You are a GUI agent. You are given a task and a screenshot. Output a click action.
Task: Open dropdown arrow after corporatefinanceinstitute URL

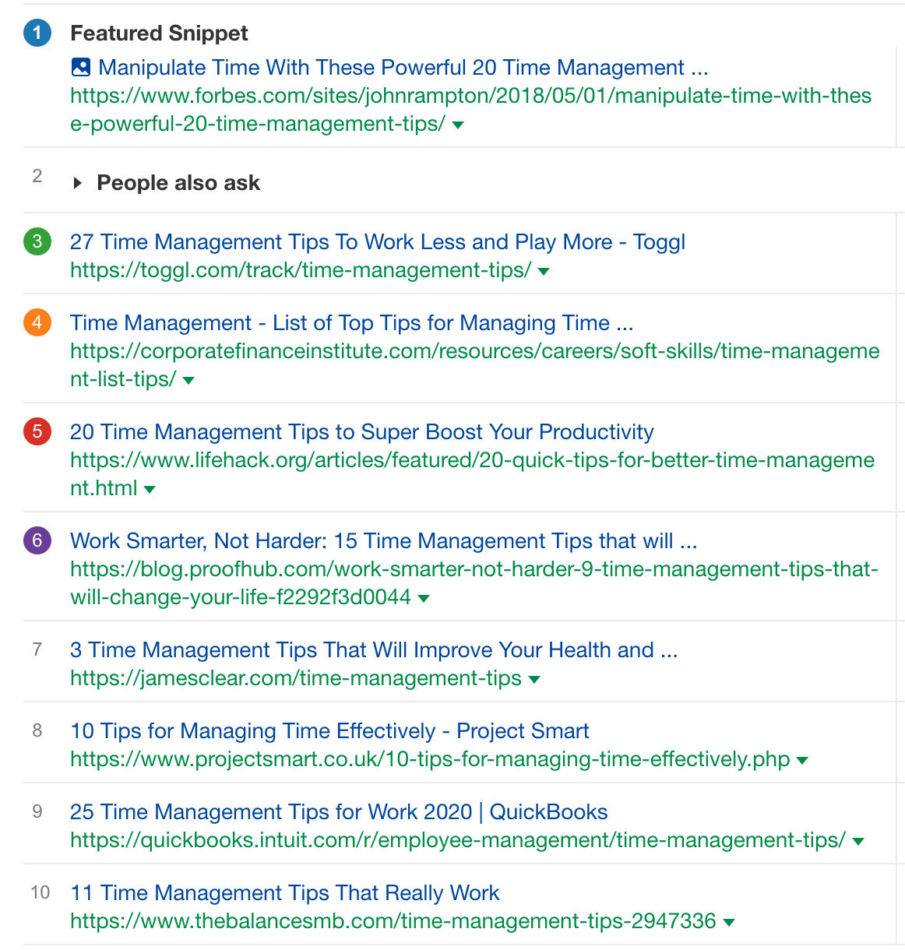tap(188, 381)
